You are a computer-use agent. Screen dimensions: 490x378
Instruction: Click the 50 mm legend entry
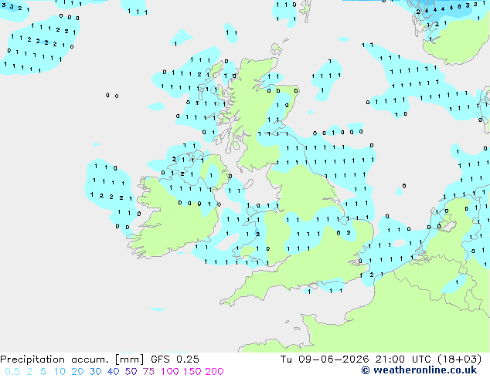coord(131,372)
